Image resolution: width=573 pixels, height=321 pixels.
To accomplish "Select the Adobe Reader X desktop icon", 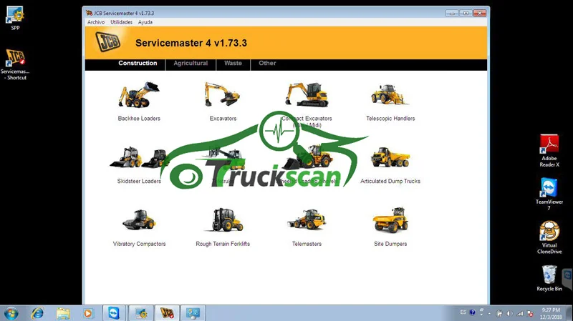I will (549, 151).
